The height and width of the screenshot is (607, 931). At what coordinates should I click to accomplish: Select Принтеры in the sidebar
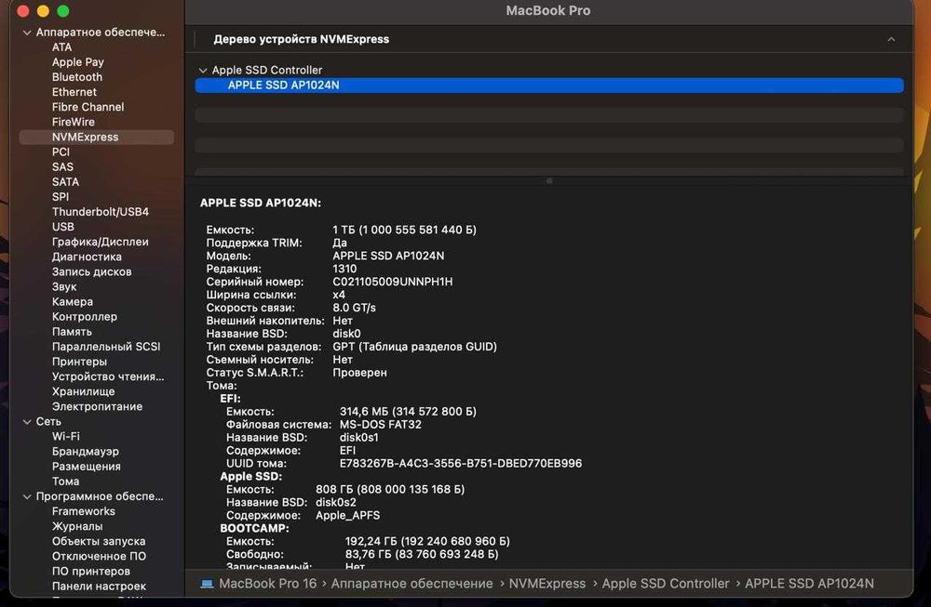79,362
